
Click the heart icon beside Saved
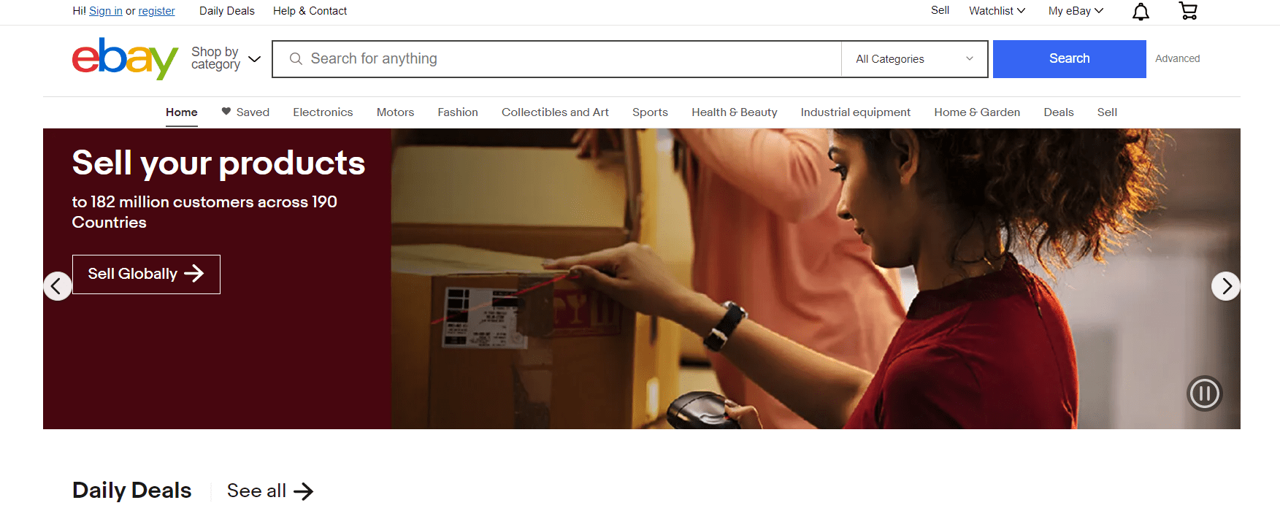226,112
